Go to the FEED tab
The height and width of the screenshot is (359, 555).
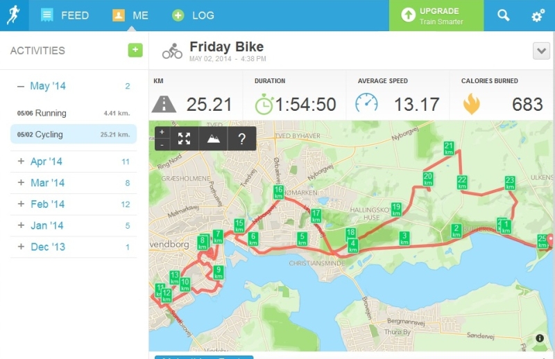[65, 15]
